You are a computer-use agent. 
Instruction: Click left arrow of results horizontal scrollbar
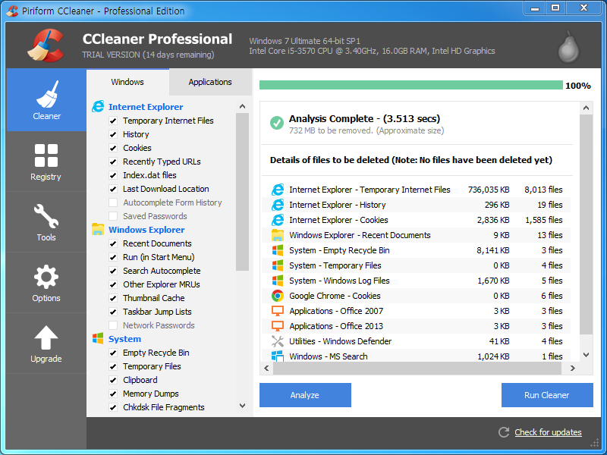coord(266,369)
